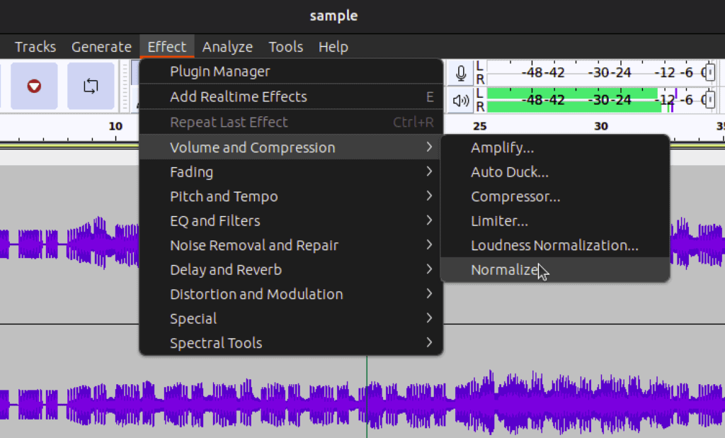This screenshot has height=438, width=725.
Task: Choose Amplify... effect
Action: (555, 147)
